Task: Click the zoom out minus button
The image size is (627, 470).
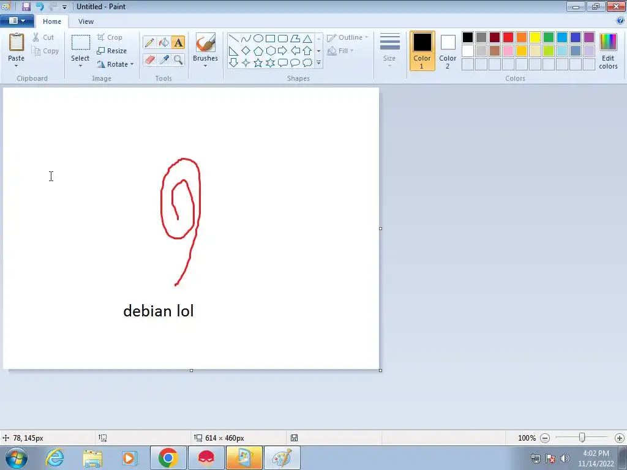Action: coord(545,438)
